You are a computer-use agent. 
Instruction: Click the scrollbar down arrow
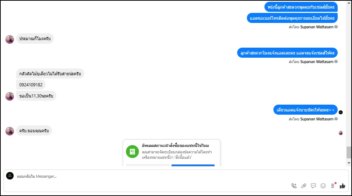click(349, 163)
